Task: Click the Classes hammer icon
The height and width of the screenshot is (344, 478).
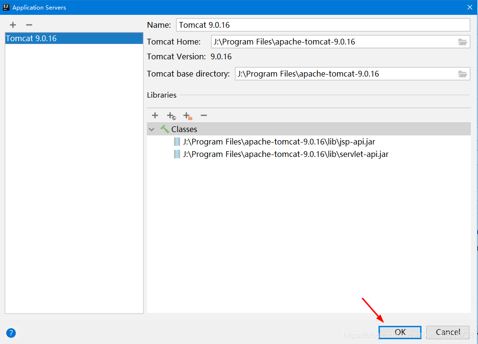Action: (165, 129)
